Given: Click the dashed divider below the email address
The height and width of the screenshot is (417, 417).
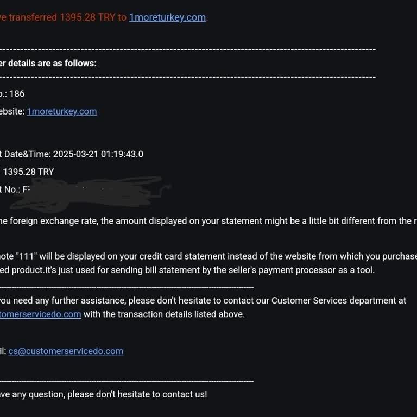Looking at the screenshot, I should [x=125, y=381].
